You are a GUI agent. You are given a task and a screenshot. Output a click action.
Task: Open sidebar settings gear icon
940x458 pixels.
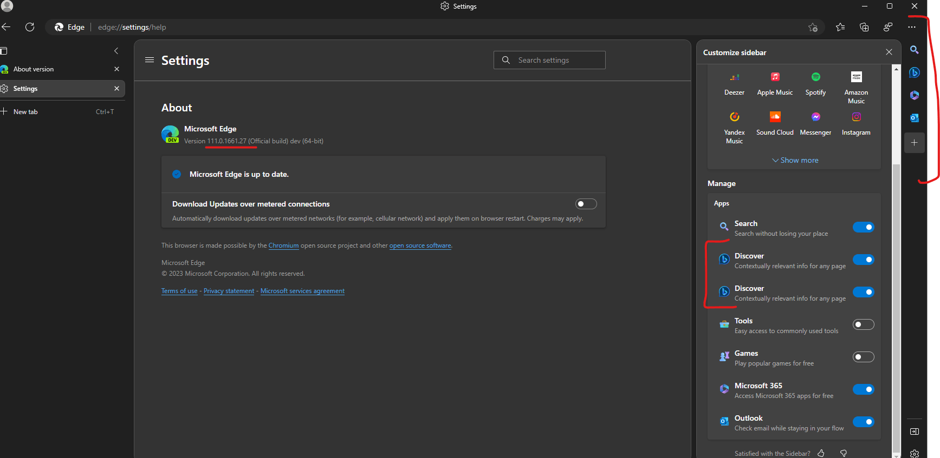(915, 453)
